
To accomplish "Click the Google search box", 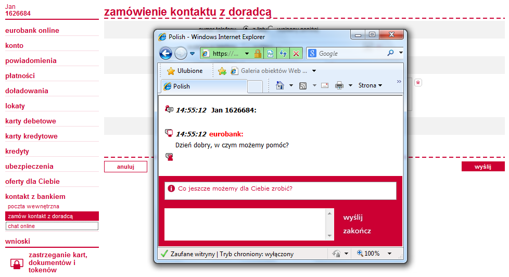I will (x=351, y=54).
